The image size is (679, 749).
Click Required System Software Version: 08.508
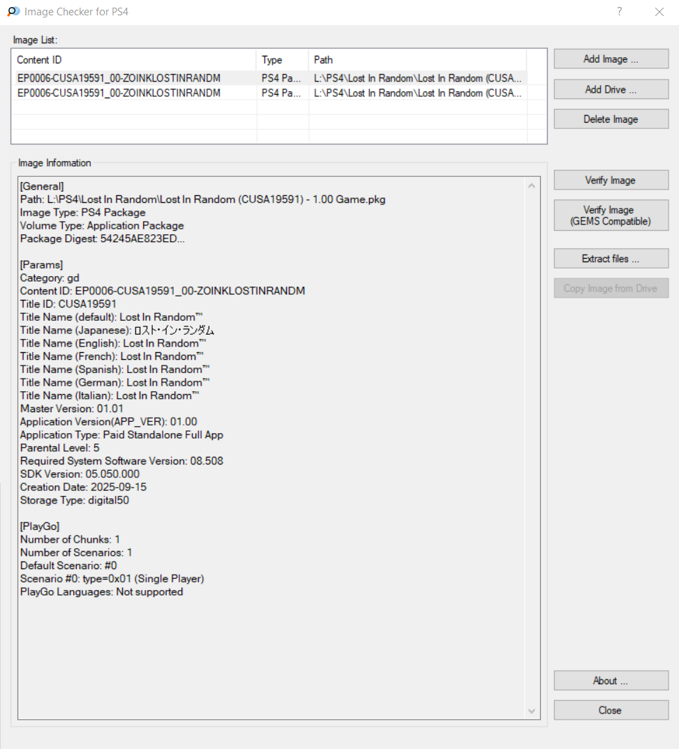(x=122, y=461)
